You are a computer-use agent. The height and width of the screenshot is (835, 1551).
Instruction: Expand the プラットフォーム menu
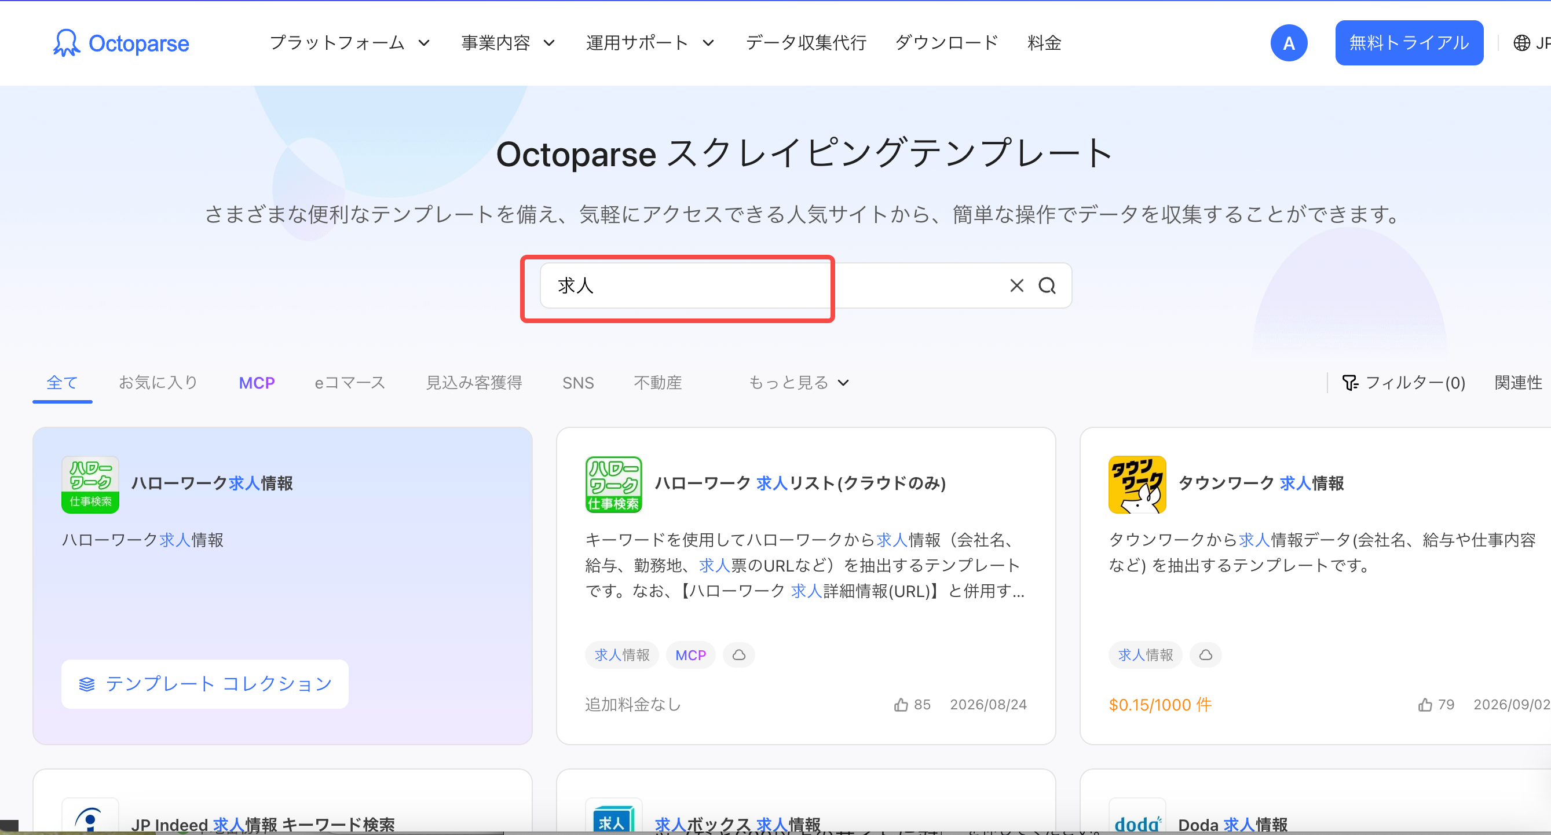349,43
